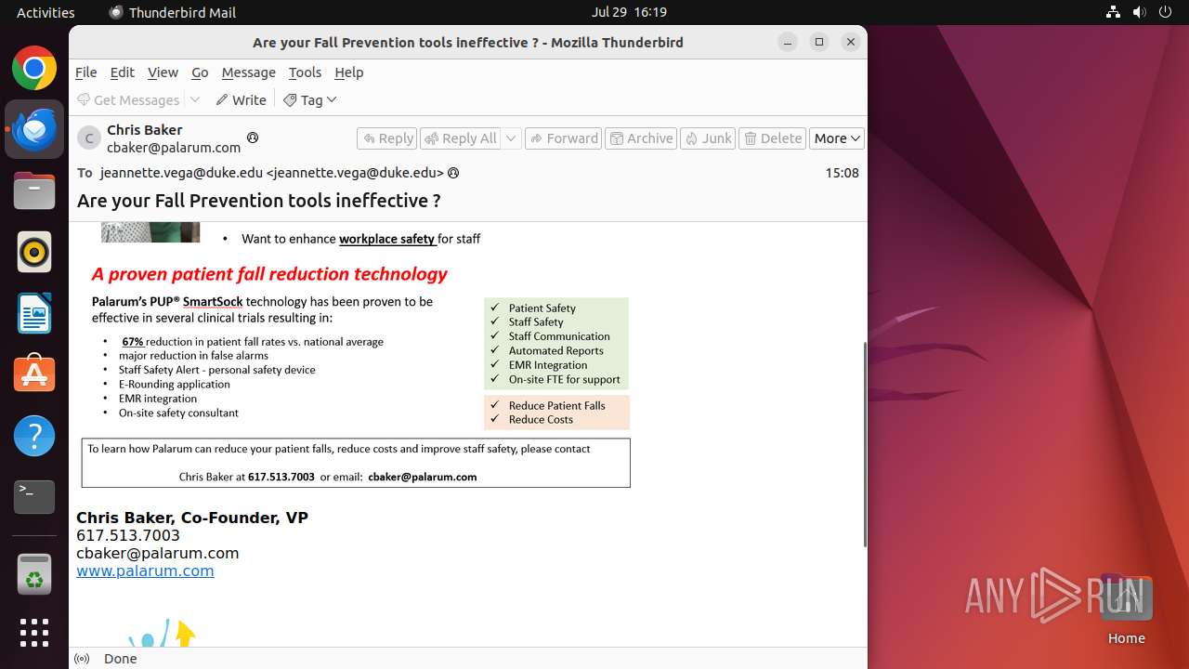Click signature 'Chris Baker, Co-Founder, VP'

(192, 518)
